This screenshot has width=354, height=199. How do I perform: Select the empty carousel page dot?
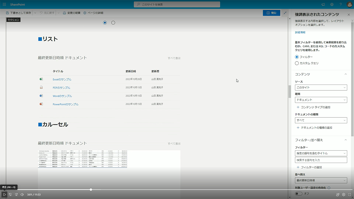tap(113, 23)
